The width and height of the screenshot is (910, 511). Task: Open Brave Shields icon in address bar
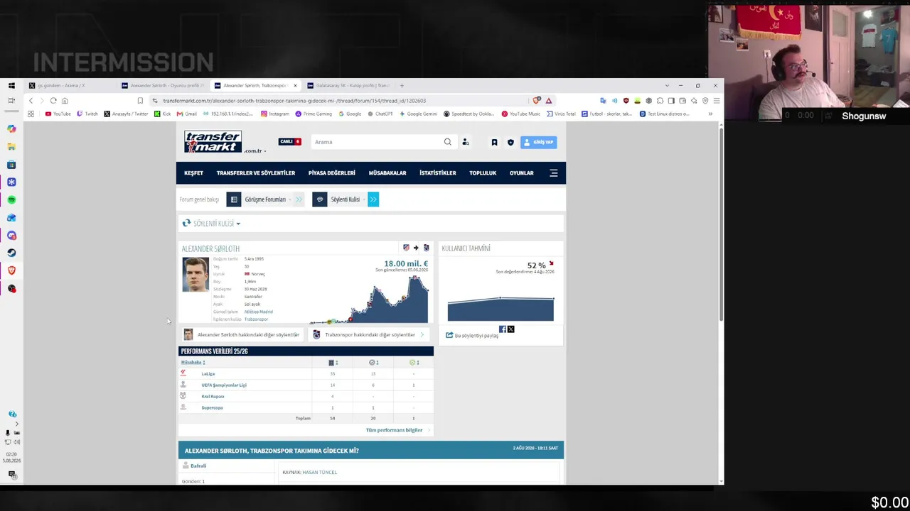click(537, 101)
